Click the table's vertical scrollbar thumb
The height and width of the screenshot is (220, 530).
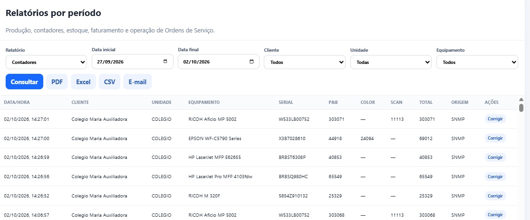pos(521,108)
